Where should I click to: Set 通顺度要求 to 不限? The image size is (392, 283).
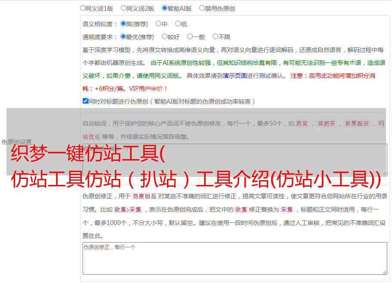pos(215,37)
